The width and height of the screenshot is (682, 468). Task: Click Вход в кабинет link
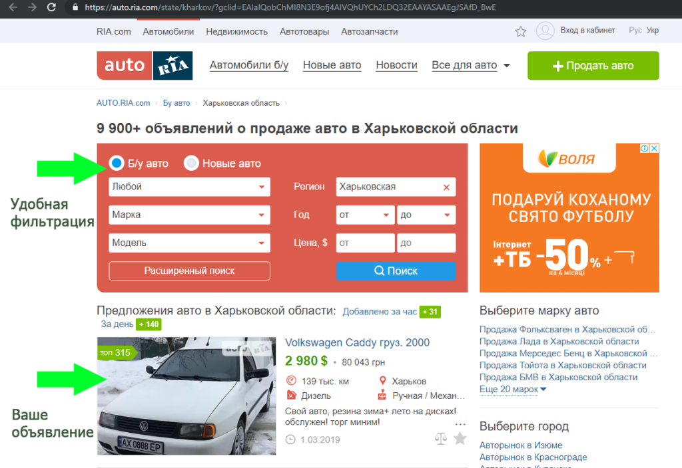tap(587, 31)
